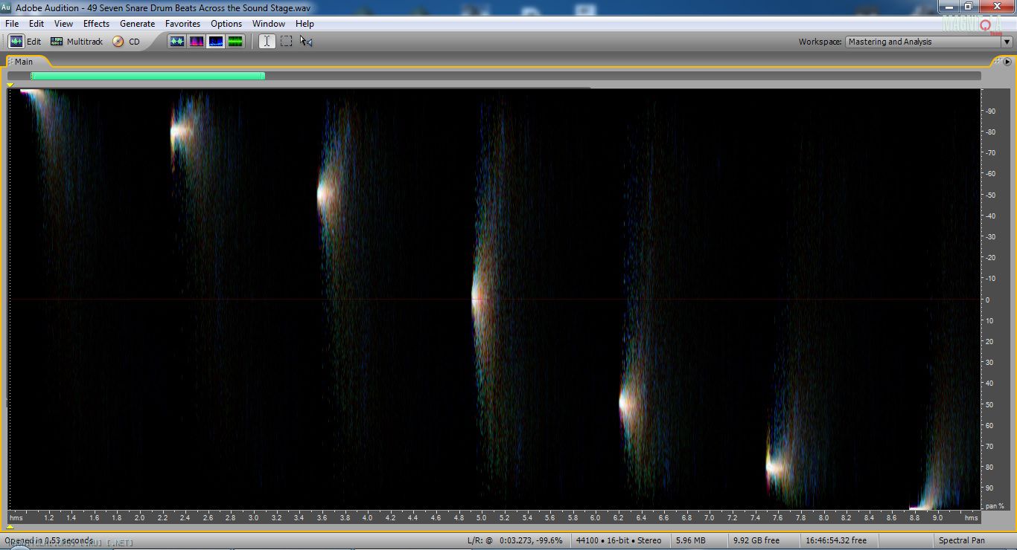Click the 2.4 mark on time ruler

(x=185, y=517)
